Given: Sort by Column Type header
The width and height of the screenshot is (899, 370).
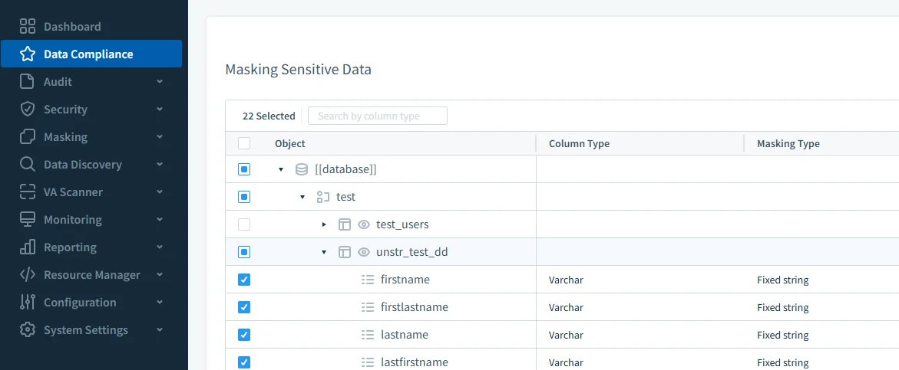Looking at the screenshot, I should pyautogui.click(x=579, y=143).
